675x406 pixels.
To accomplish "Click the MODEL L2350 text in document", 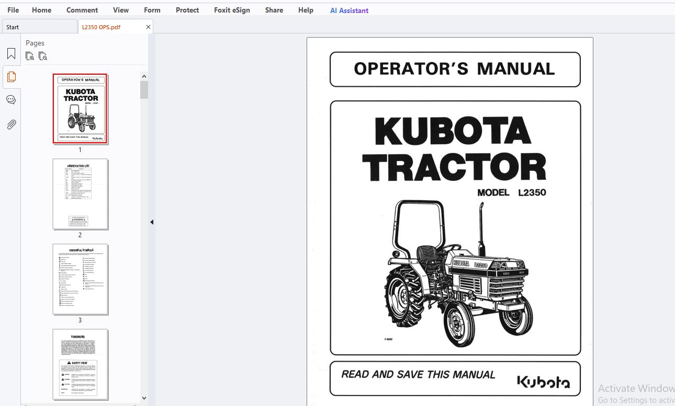I will [511, 192].
